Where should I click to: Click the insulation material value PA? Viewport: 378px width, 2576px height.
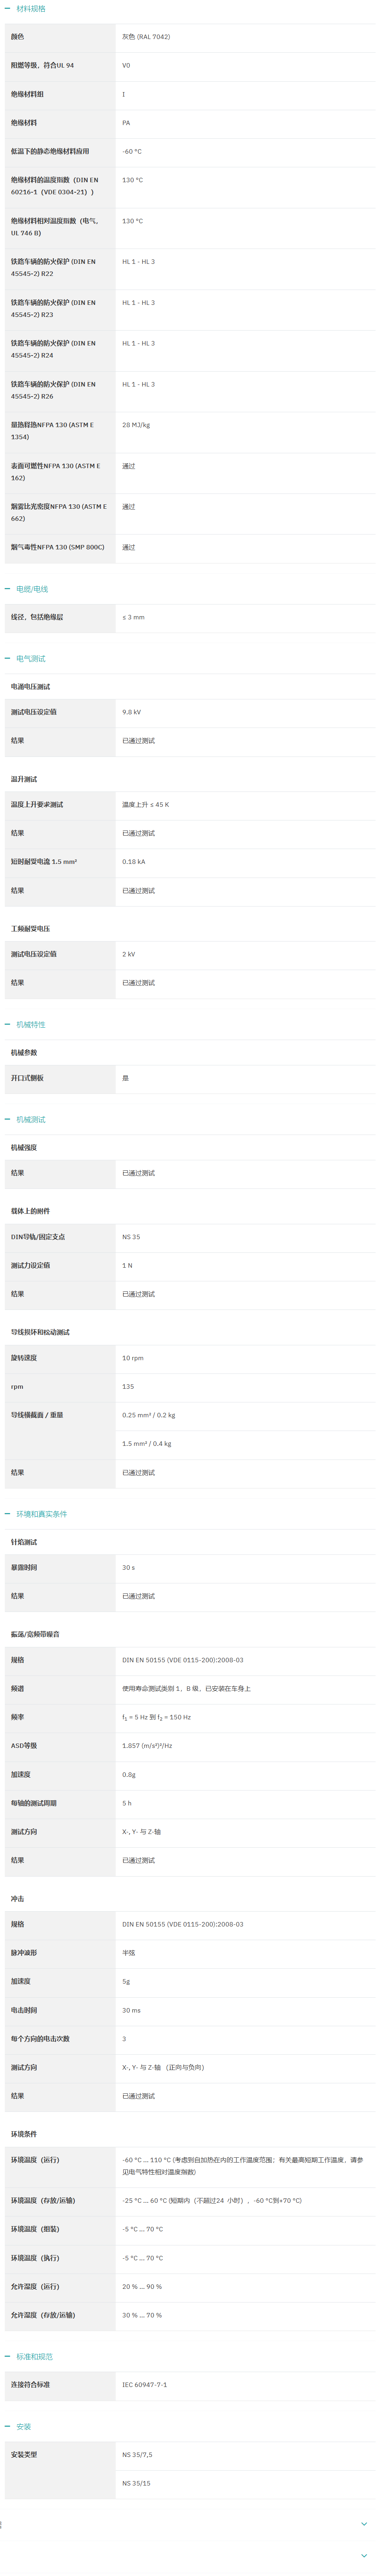pos(126,123)
